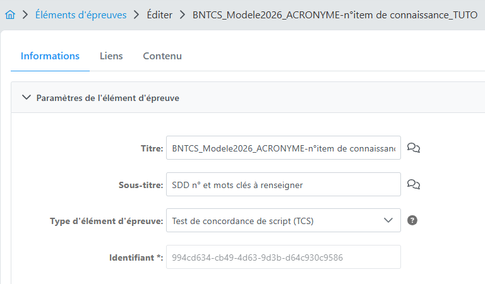
Task: Click the Identifiant field
Action: click(x=283, y=257)
